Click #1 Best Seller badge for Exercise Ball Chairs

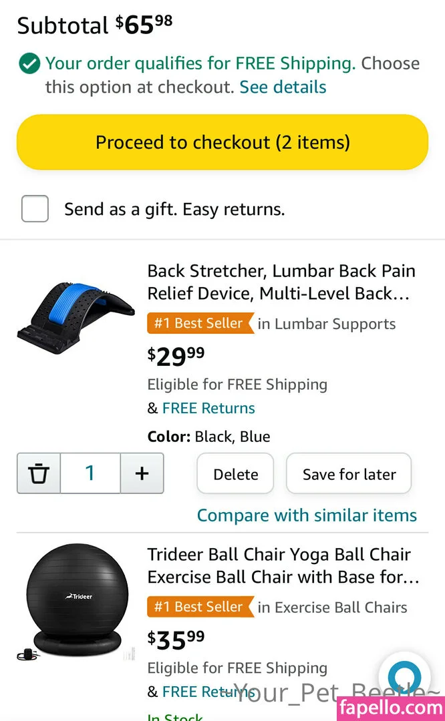click(x=199, y=608)
